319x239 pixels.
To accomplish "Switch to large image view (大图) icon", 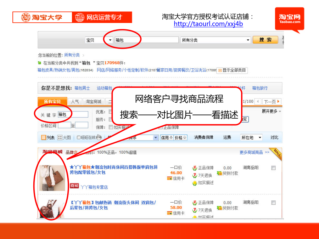I will [60, 138].
